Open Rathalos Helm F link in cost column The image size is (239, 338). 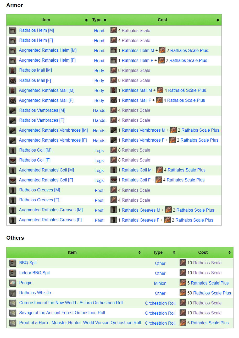pos(137,60)
